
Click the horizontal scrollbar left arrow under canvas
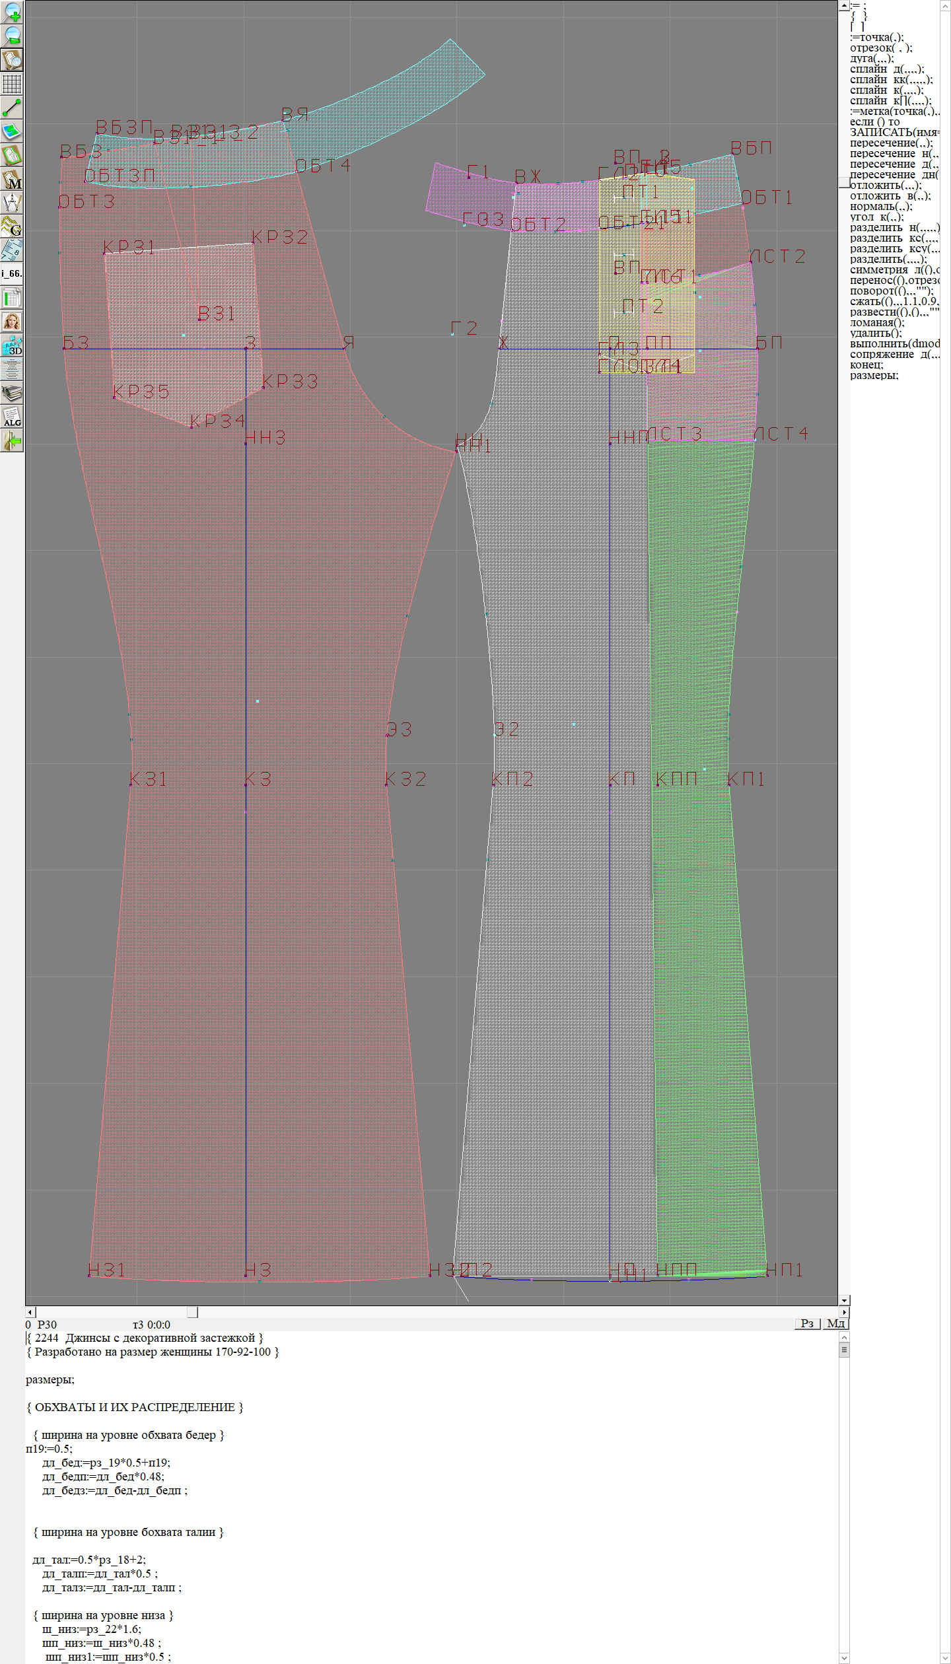(x=30, y=1311)
